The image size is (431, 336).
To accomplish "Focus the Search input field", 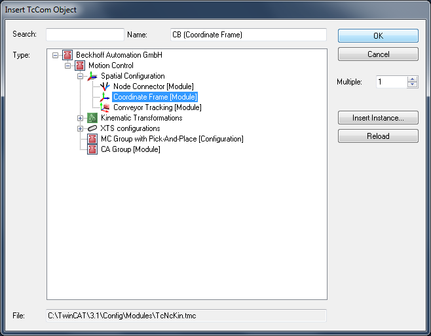I will coord(85,35).
